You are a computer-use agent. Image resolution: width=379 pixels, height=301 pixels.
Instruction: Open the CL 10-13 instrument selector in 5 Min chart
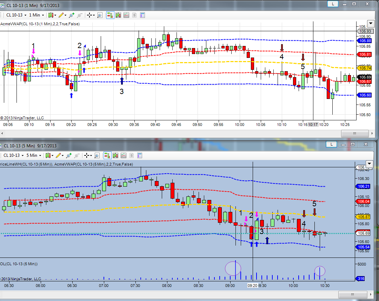tap(14, 155)
